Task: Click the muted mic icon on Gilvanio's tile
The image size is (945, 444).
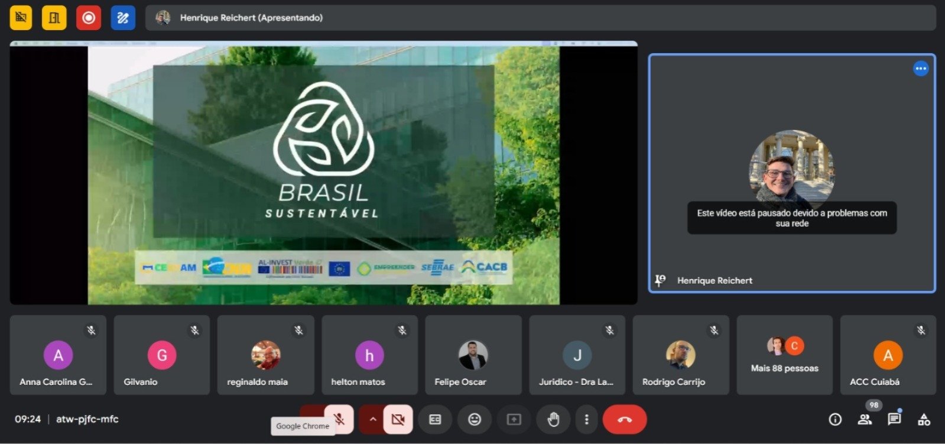Action: tap(194, 330)
